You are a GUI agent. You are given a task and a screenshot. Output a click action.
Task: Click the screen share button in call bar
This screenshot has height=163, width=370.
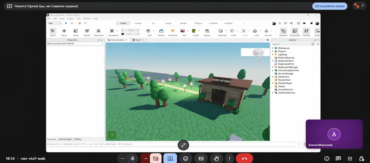(170, 159)
